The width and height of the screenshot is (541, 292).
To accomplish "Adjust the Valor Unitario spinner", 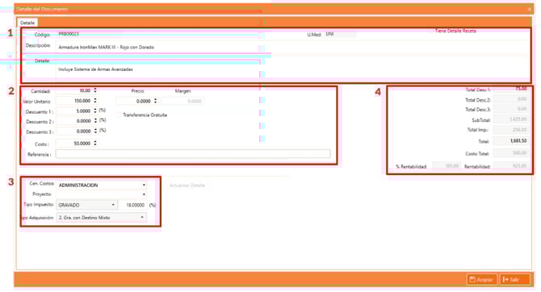I will 95,101.
